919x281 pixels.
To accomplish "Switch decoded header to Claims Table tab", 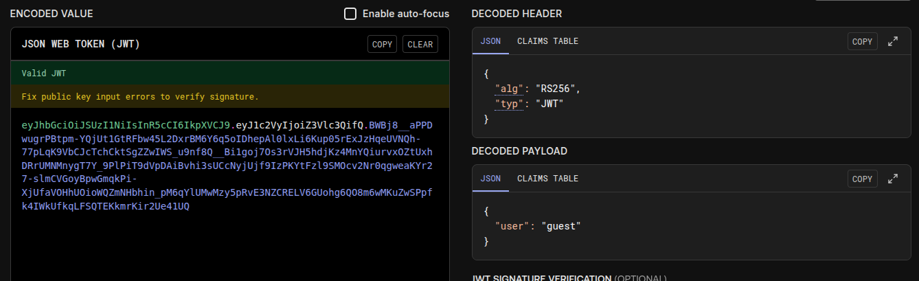I will (547, 41).
